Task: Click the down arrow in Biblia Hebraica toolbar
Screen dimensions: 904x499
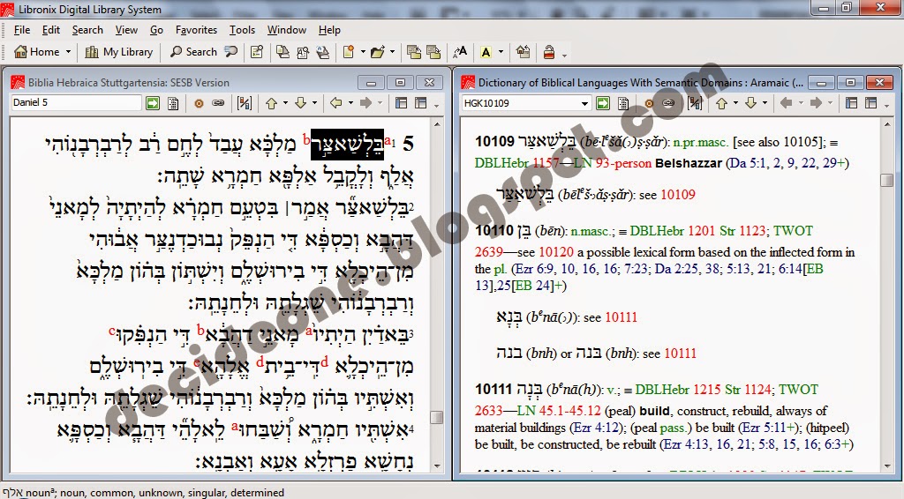Action: coord(300,103)
